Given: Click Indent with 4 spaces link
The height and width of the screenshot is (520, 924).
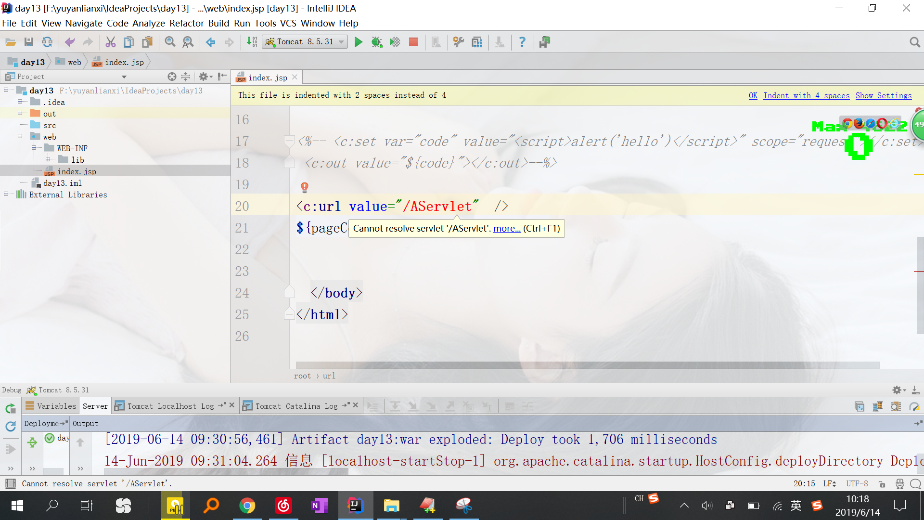Looking at the screenshot, I should [x=807, y=95].
